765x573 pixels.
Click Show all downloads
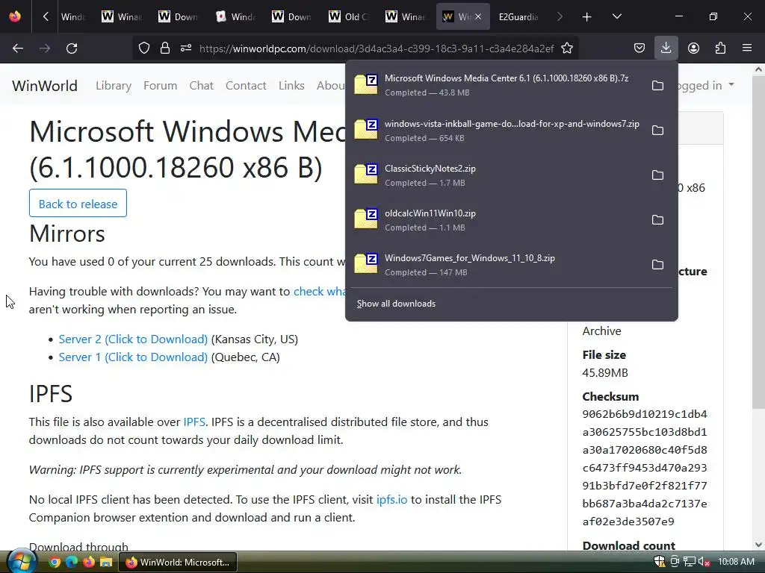tap(396, 304)
